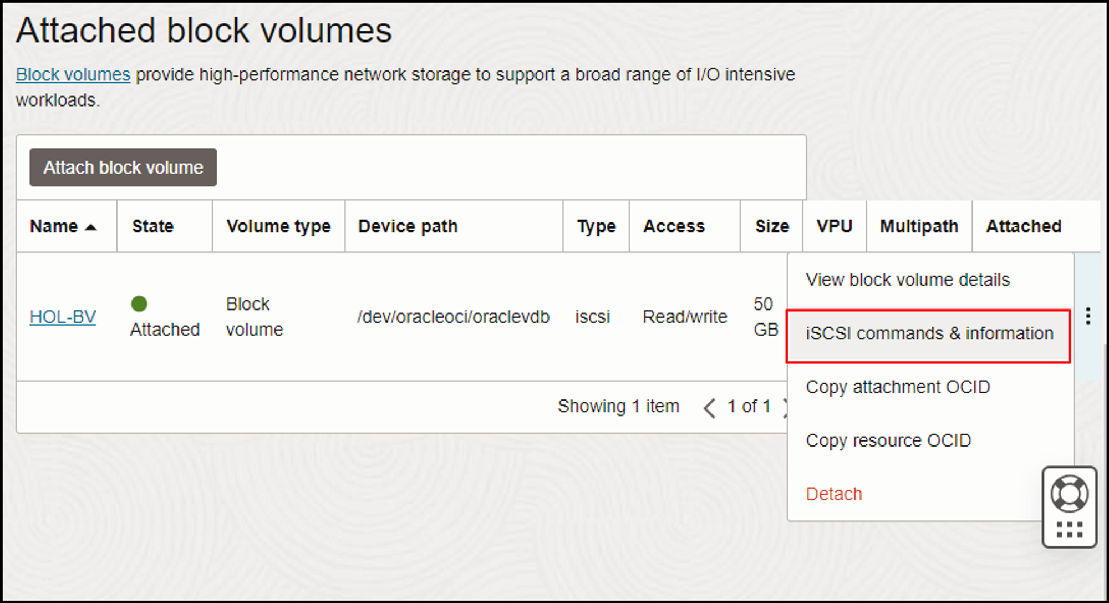Click the Name sort ascending arrow
This screenshot has height=603, width=1109.
coord(91,227)
